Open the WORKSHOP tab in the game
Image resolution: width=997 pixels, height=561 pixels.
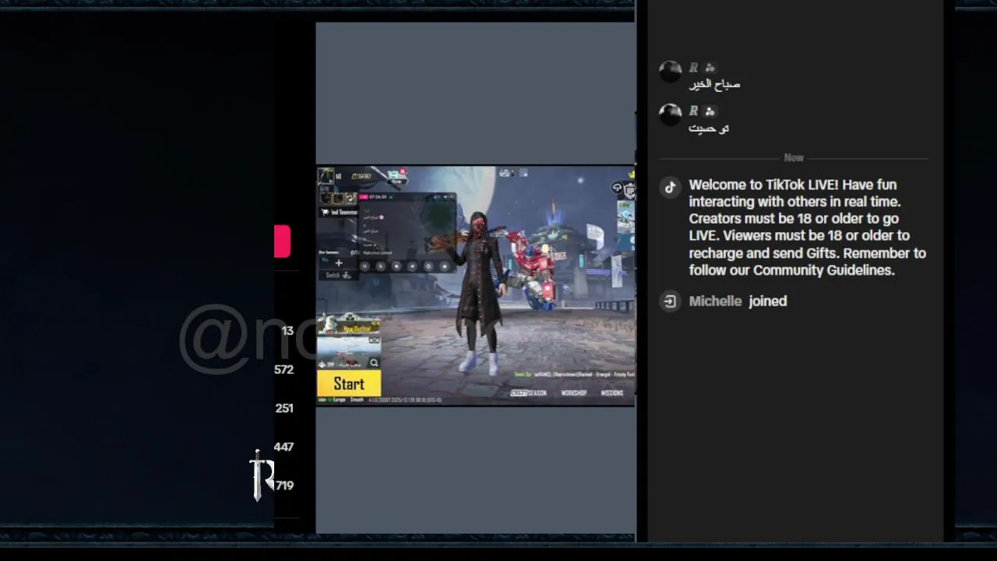pyautogui.click(x=573, y=393)
